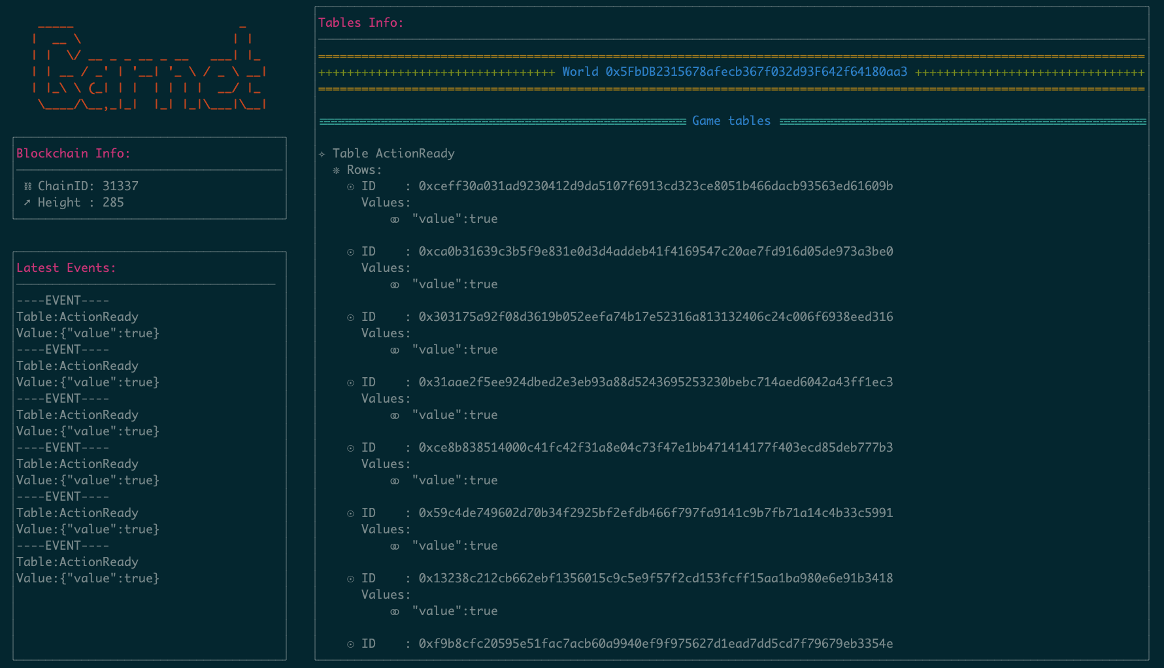Viewport: 1164px width, 668px height.
Task: Click the Game tables section header
Action: coord(731,121)
